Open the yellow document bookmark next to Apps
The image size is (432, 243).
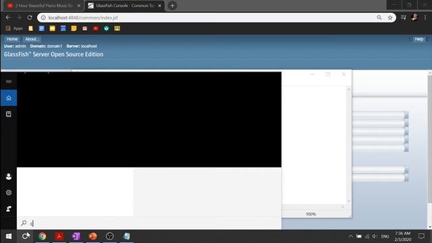(31, 28)
